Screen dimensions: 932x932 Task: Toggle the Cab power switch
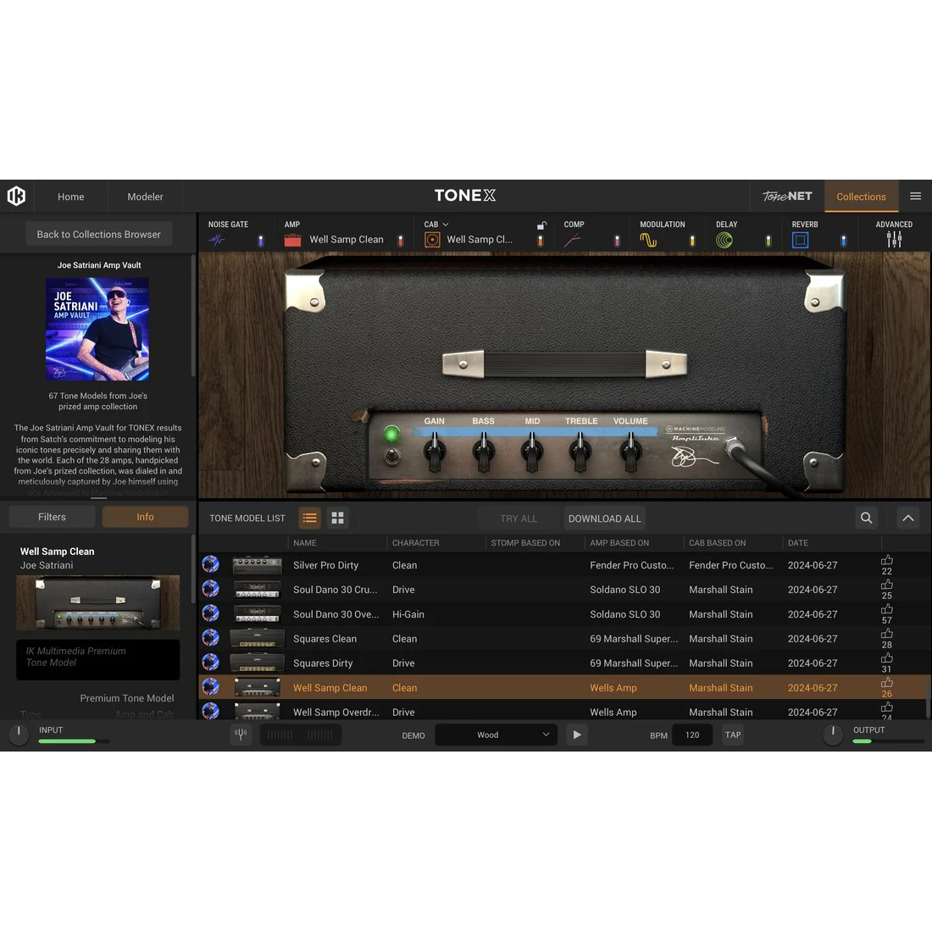point(541,241)
